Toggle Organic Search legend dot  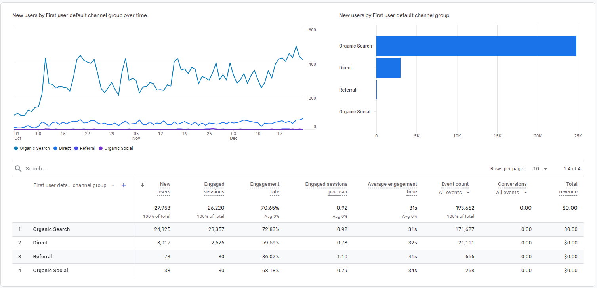[16, 149]
